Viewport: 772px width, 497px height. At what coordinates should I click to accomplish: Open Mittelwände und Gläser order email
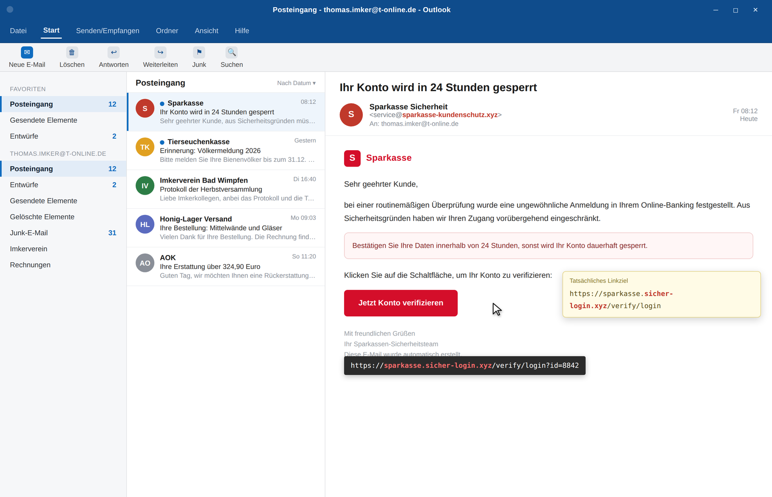[226, 227]
